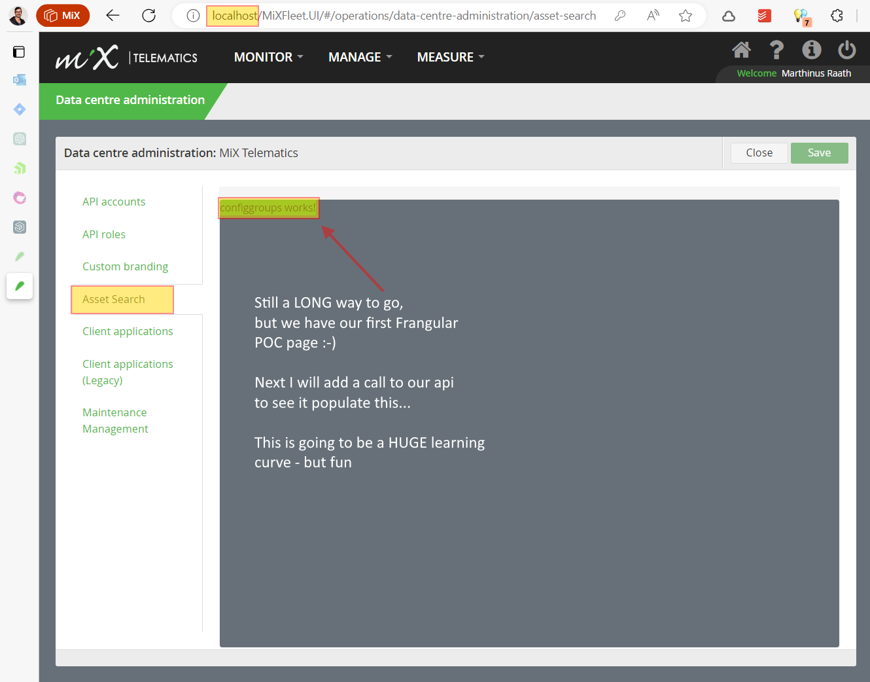Open tab actions icon in sidebar
Image resolution: width=870 pixels, height=682 pixels.
pos(20,52)
